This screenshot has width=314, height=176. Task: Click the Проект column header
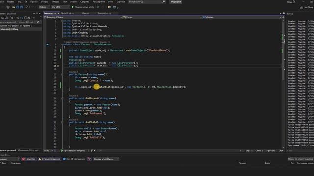[242, 163]
